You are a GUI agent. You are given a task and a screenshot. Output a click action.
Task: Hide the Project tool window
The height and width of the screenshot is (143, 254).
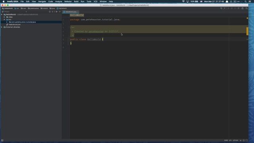point(60,12)
